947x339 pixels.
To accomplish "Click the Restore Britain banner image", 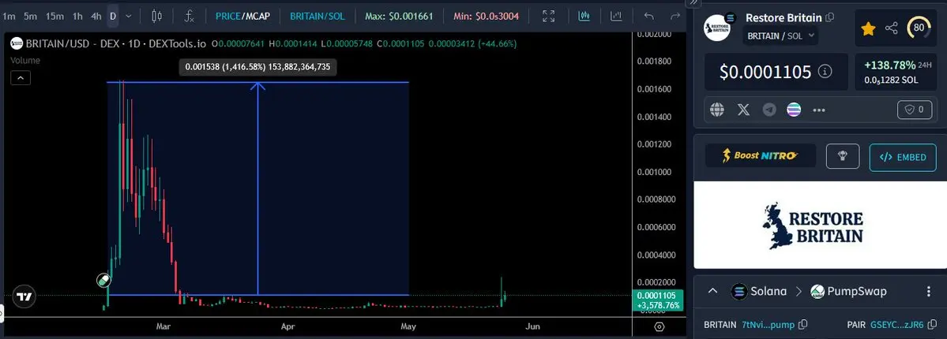I will (x=820, y=225).
